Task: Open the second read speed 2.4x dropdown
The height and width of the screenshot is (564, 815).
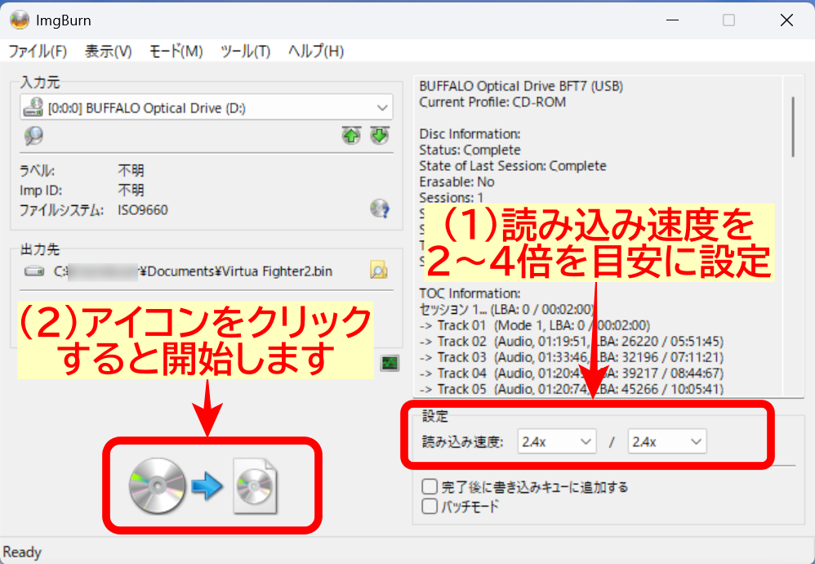Action: pos(667,441)
